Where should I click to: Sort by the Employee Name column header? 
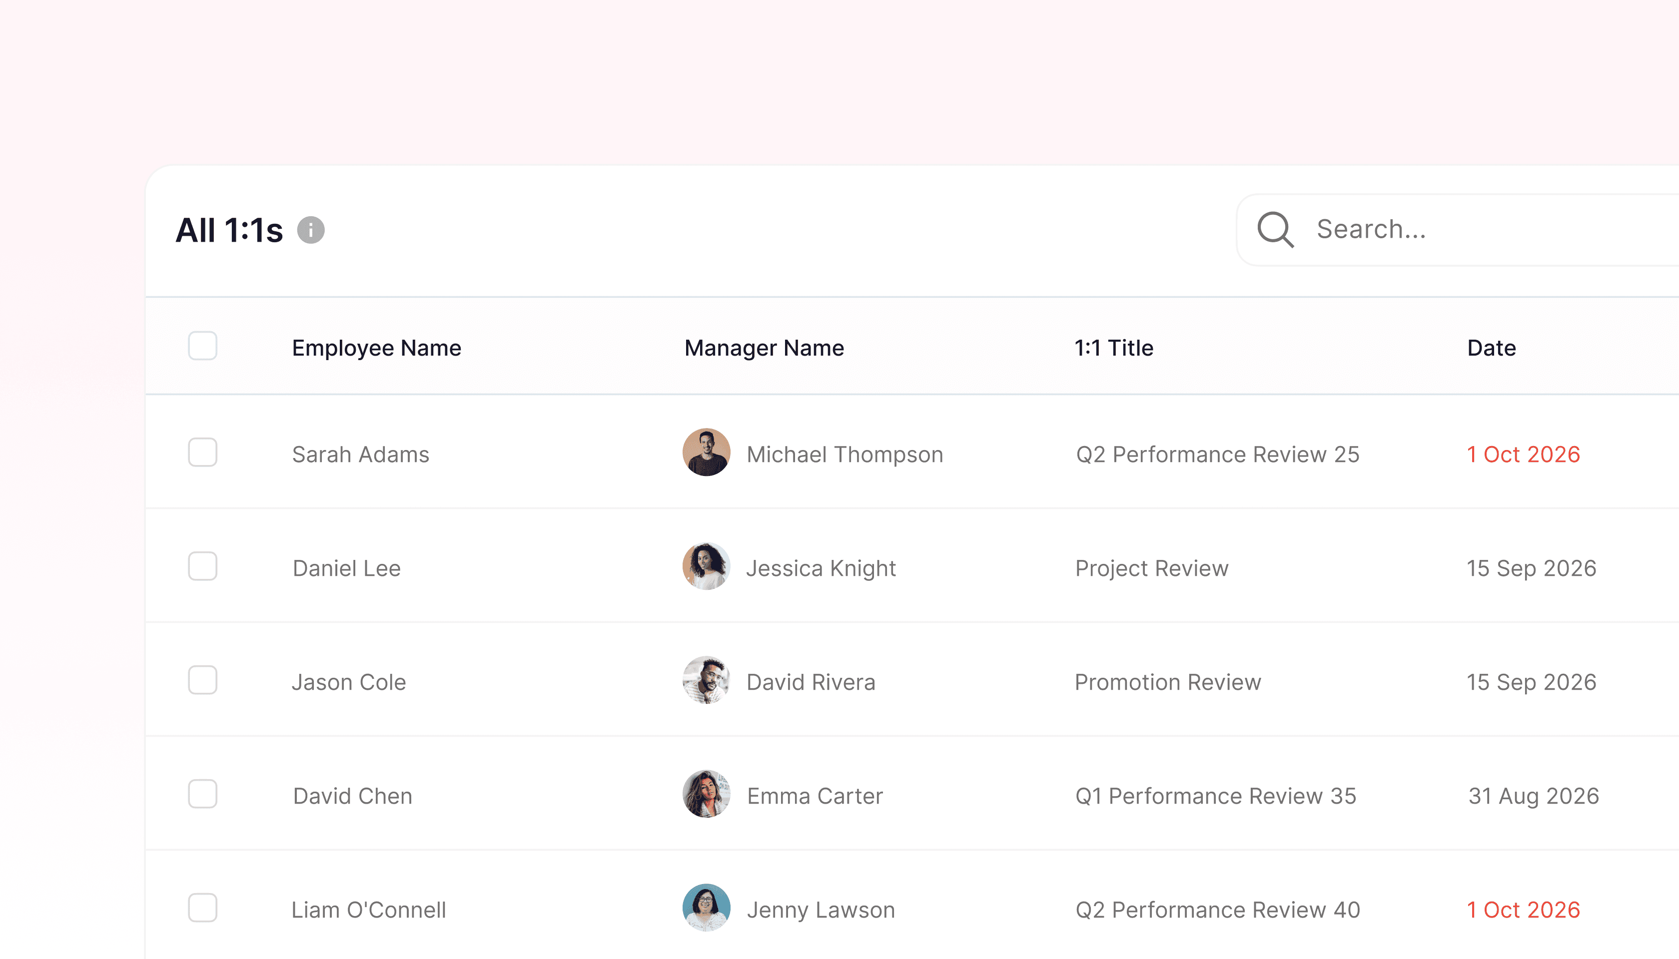tap(376, 348)
